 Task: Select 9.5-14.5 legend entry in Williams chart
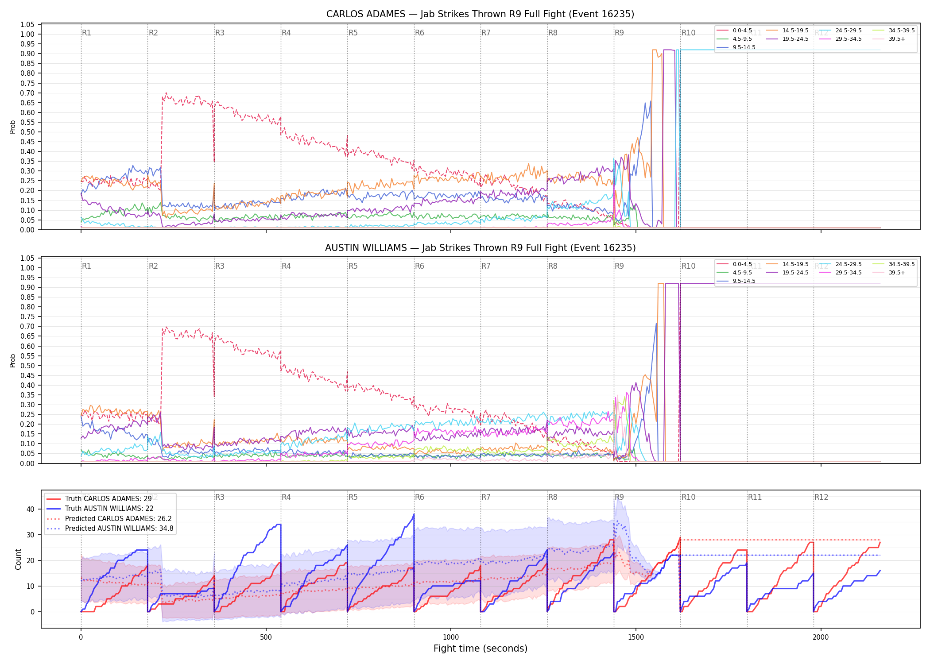736,281
